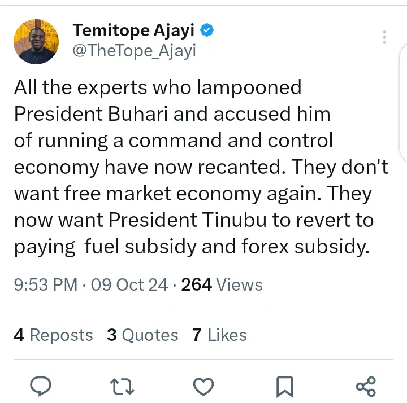The image size is (407, 403).
Task: Tap the repost arrows icon
Action: (122, 386)
